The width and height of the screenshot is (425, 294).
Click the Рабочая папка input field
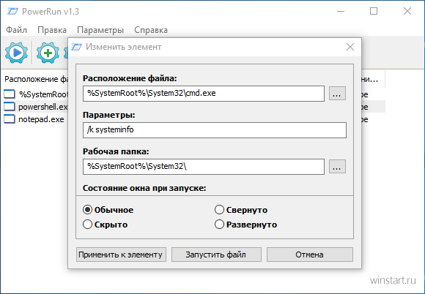[204, 167]
